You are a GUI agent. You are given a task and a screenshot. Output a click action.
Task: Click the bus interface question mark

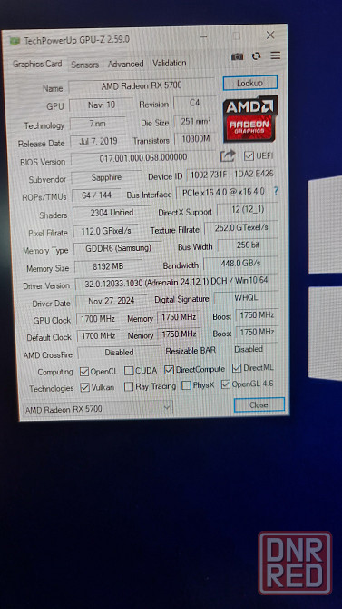(276, 191)
